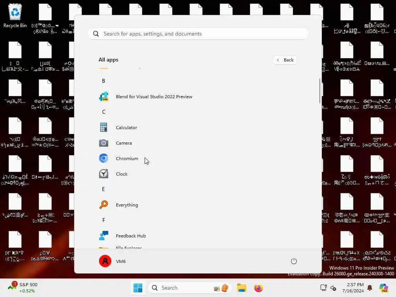Open the volume muted tray icon
This screenshot has height=297, width=396.
(333, 288)
